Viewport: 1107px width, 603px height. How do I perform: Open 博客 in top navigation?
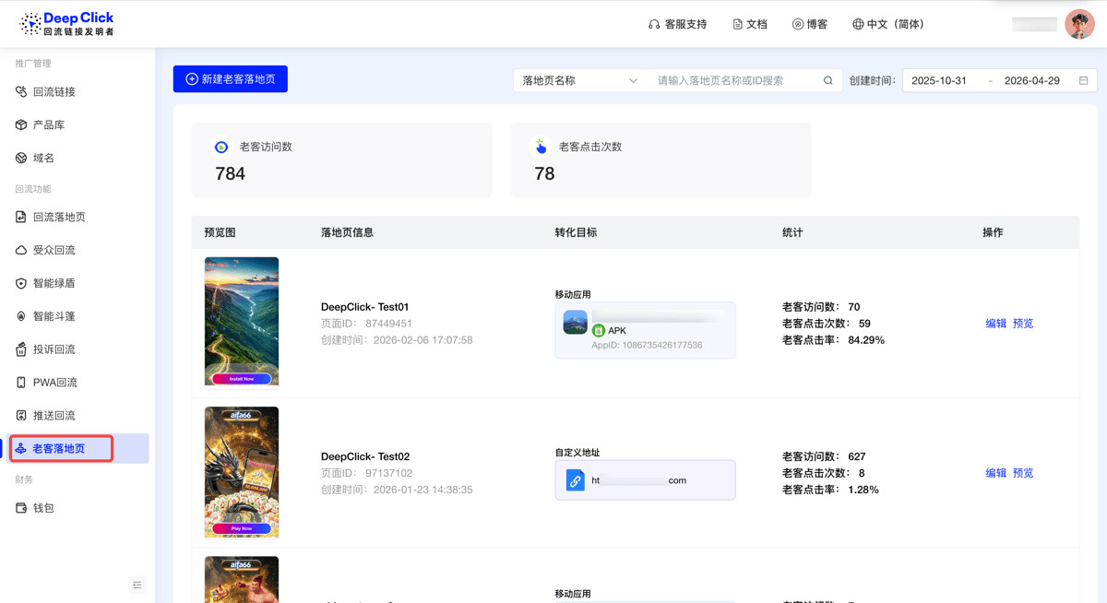[x=810, y=24]
